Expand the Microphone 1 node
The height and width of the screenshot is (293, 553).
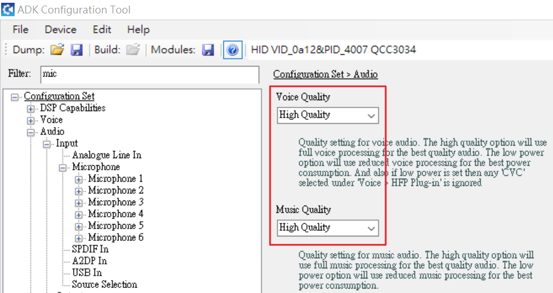click(79, 179)
